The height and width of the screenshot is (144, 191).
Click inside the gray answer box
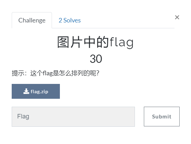[x=73, y=117]
